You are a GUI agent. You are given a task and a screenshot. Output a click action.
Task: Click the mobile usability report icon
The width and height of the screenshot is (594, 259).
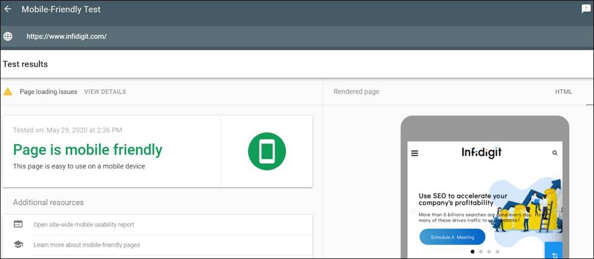[18, 224]
